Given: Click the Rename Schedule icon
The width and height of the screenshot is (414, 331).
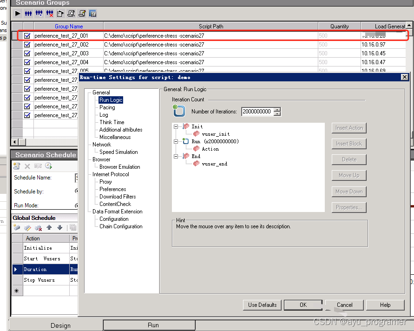Looking at the screenshot, I should click(38, 166).
